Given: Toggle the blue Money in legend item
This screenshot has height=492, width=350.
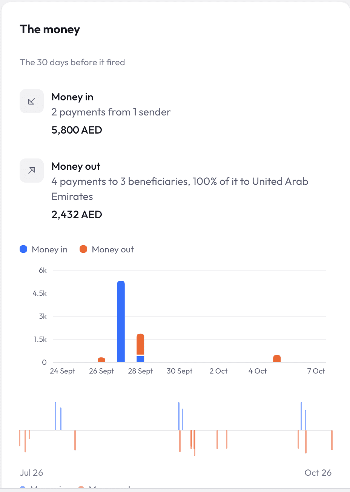Looking at the screenshot, I should tap(44, 249).
